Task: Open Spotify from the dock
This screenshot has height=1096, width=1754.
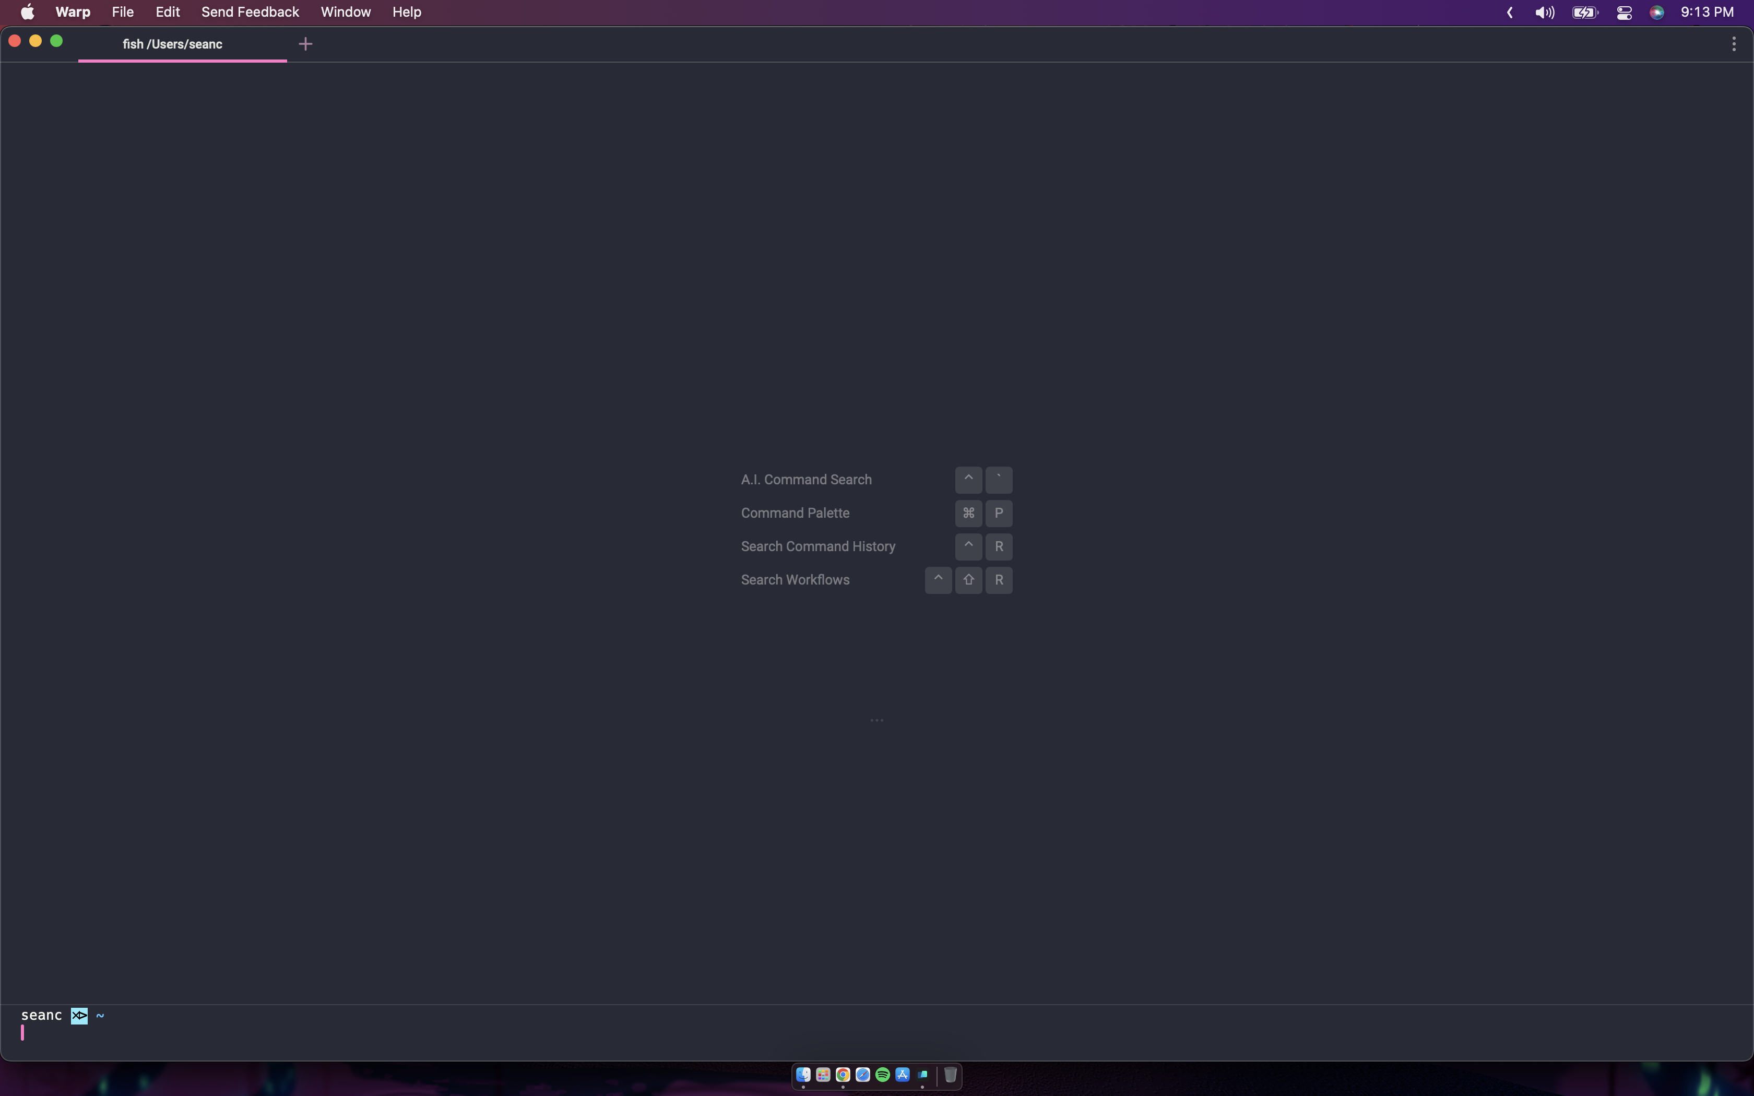Action: click(x=882, y=1075)
